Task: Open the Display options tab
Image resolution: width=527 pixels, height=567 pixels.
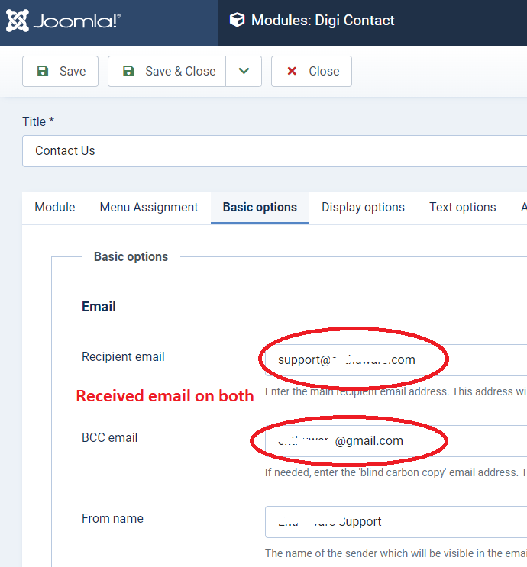Action: [x=363, y=208]
